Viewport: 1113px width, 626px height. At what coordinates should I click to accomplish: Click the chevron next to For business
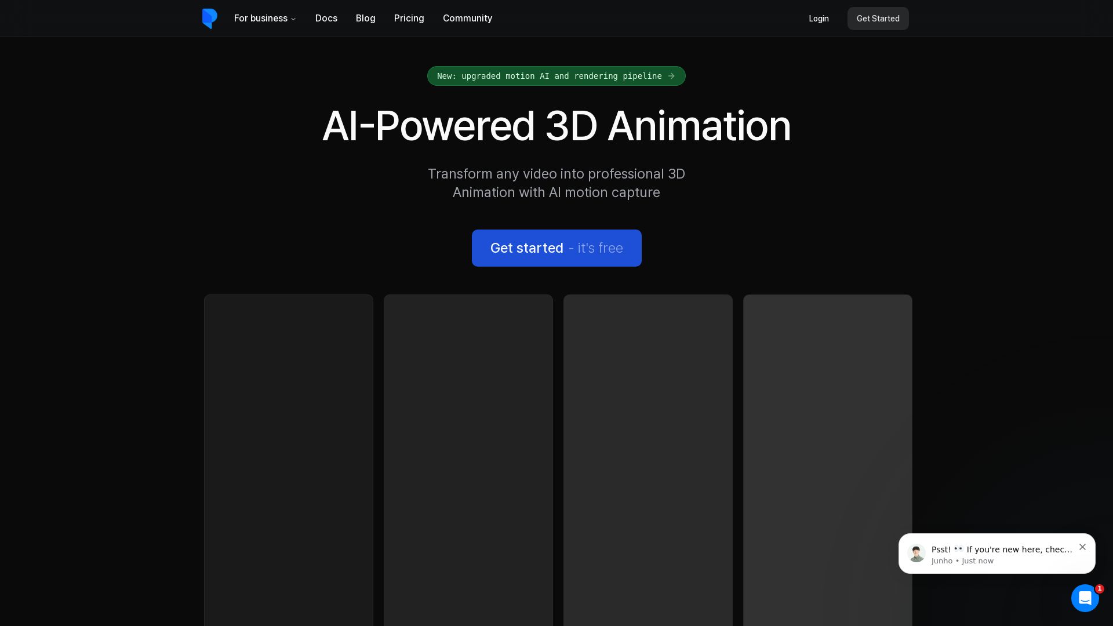click(x=293, y=19)
